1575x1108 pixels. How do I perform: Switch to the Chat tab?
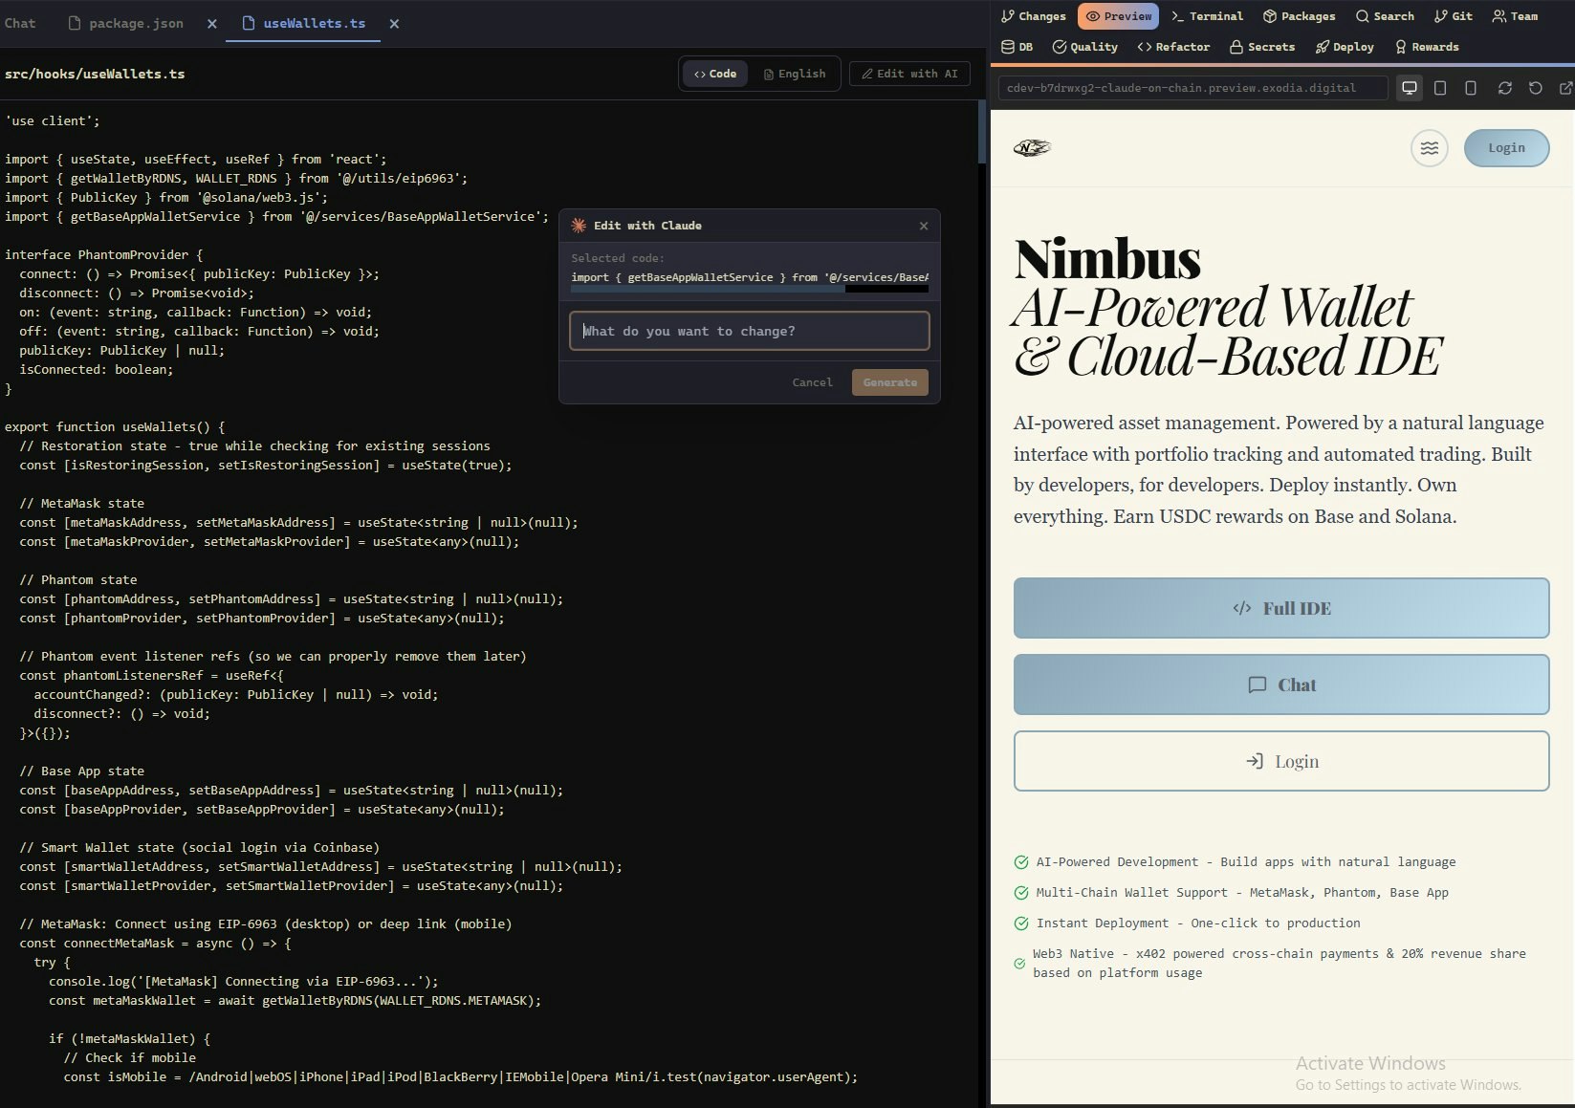coord(20,23)
